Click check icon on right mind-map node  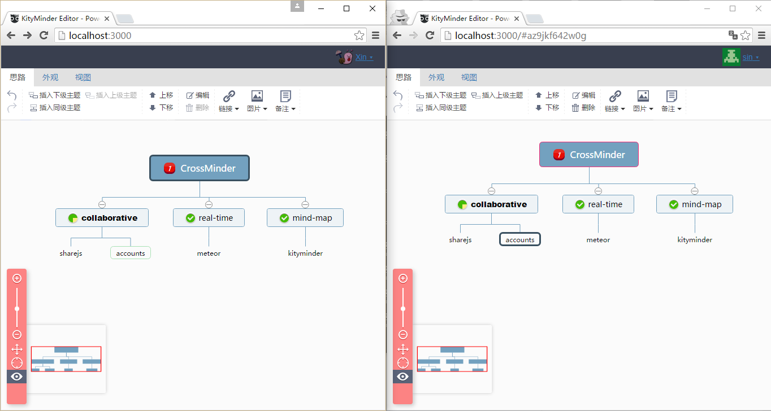point(674,204)
